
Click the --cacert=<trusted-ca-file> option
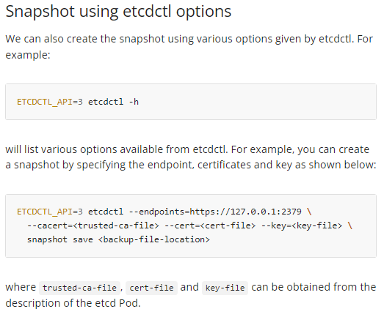click(93, 225)
